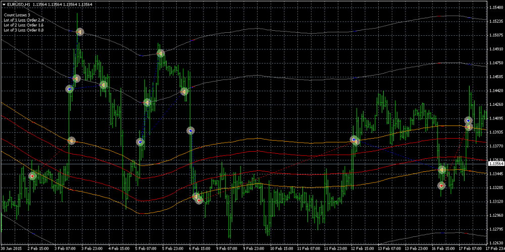Click the '10 Feb 15:00' time axis label
505x252 pixels.
click(x=282, y=249)
